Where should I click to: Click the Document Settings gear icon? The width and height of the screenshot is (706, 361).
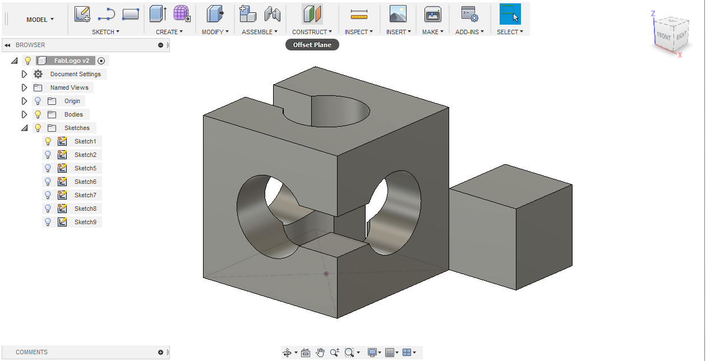coord(38,74)
